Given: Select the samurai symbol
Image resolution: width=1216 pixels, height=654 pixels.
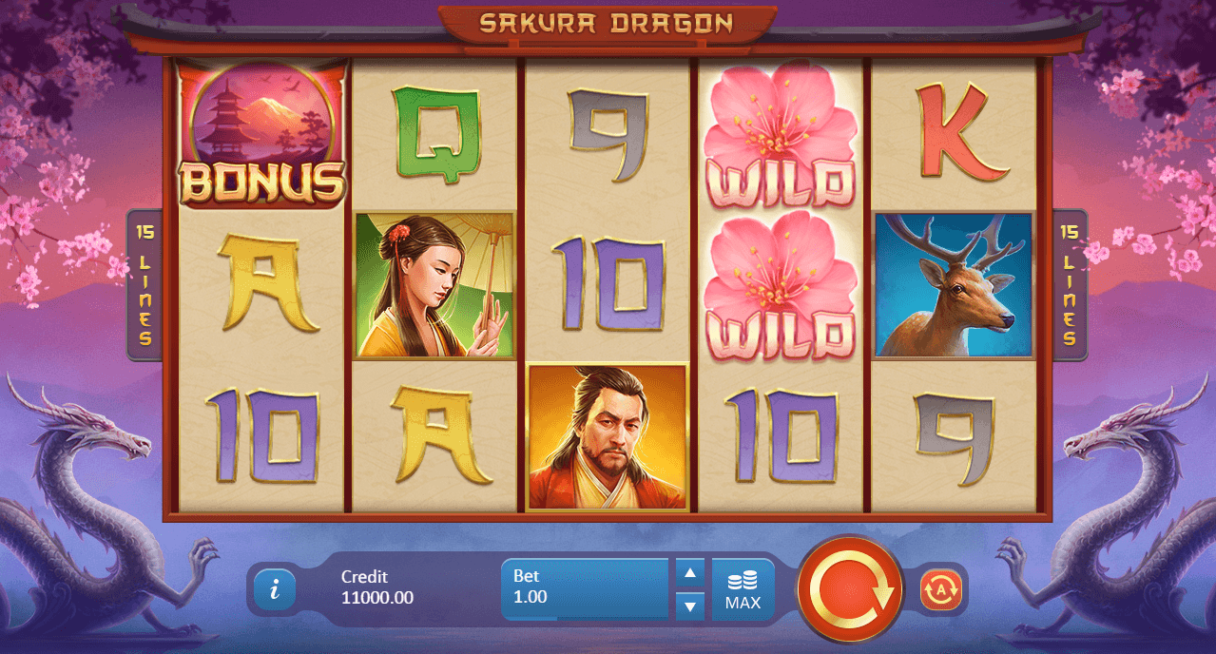Looking at the screenshot, I should tap(608, 437).
